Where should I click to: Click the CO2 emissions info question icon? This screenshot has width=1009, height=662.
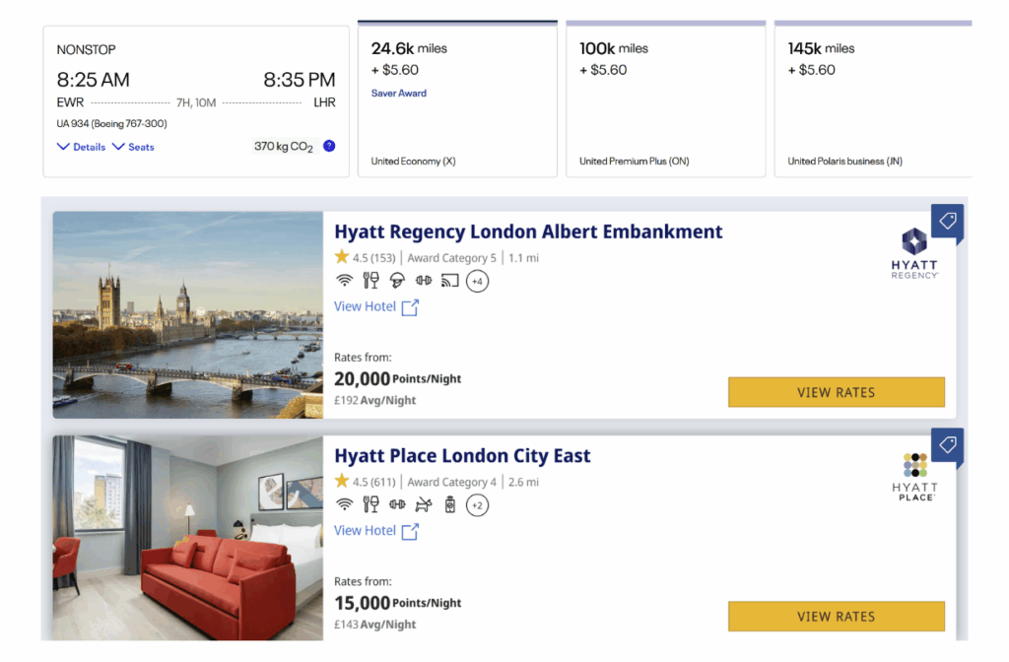[329, 146]
